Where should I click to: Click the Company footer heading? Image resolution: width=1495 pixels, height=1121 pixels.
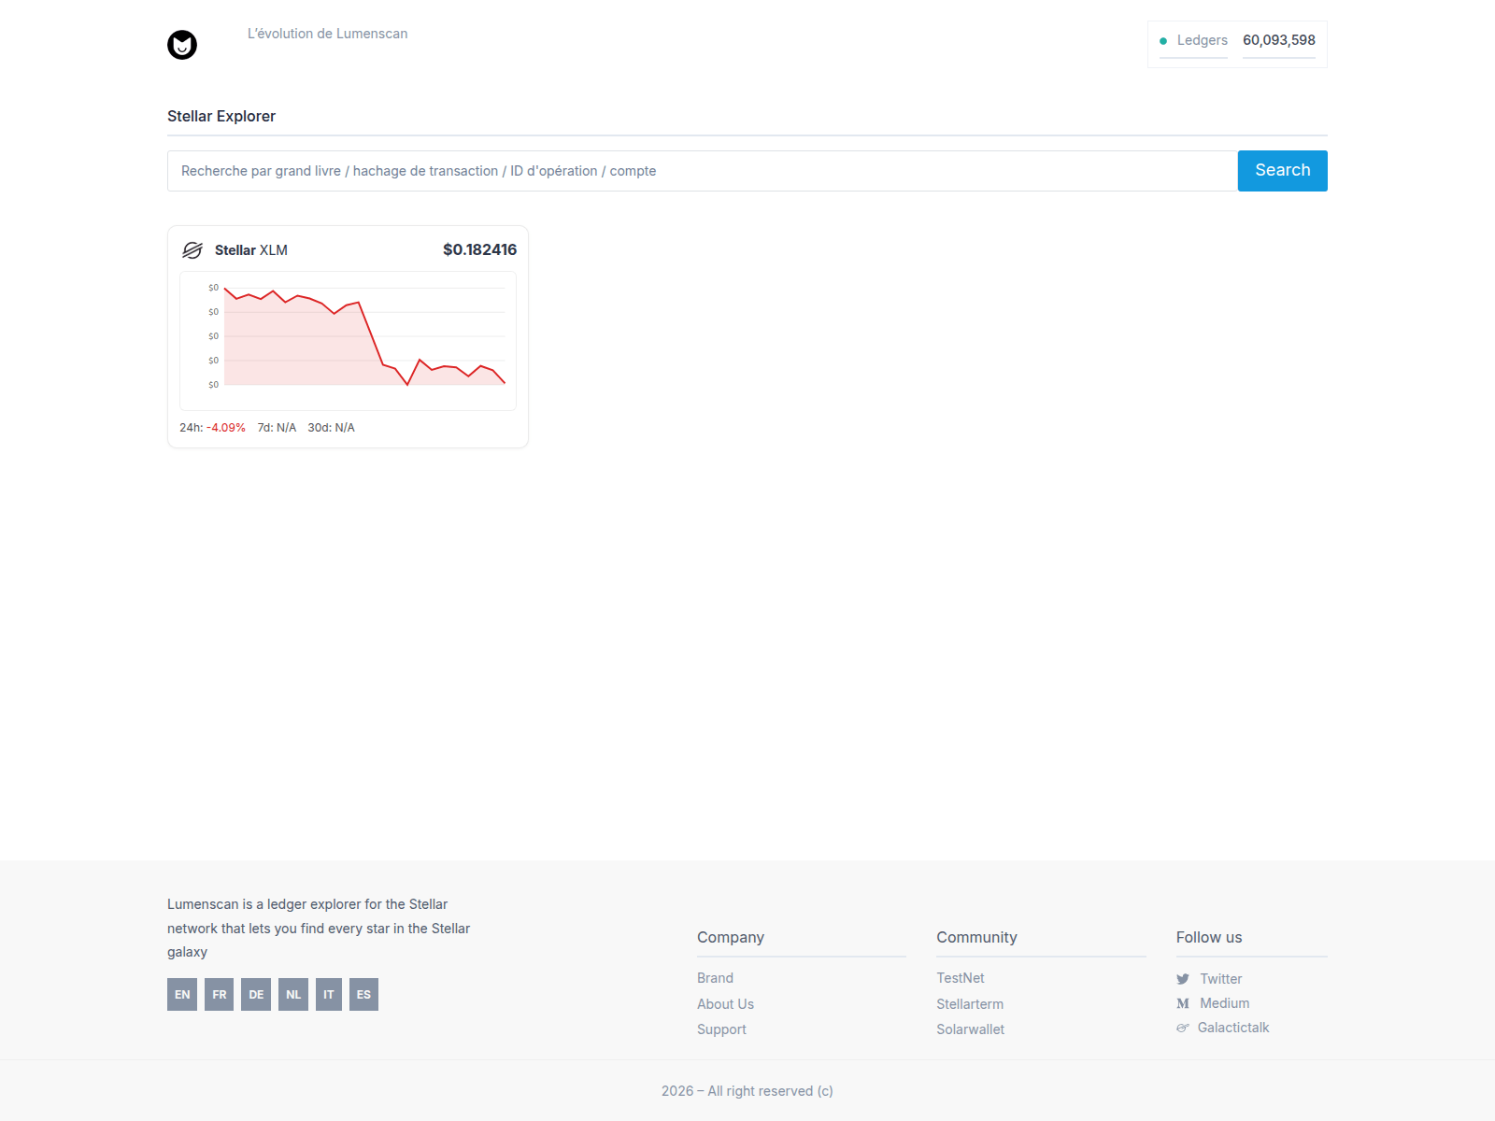pos(731,937)
